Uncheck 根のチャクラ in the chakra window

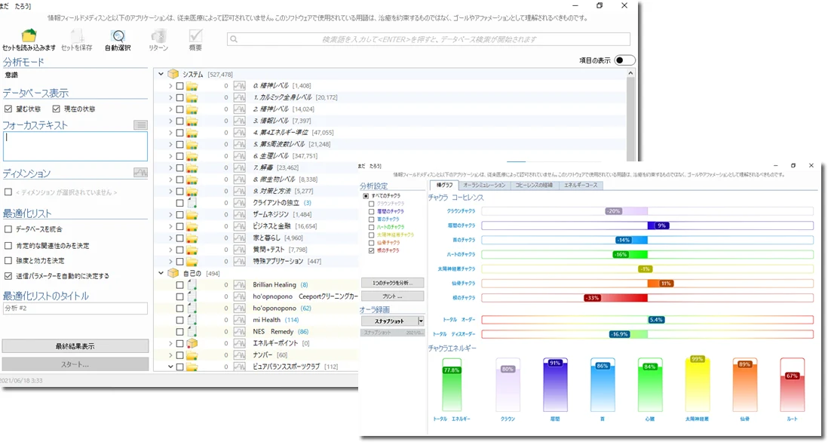click(372, 250)
